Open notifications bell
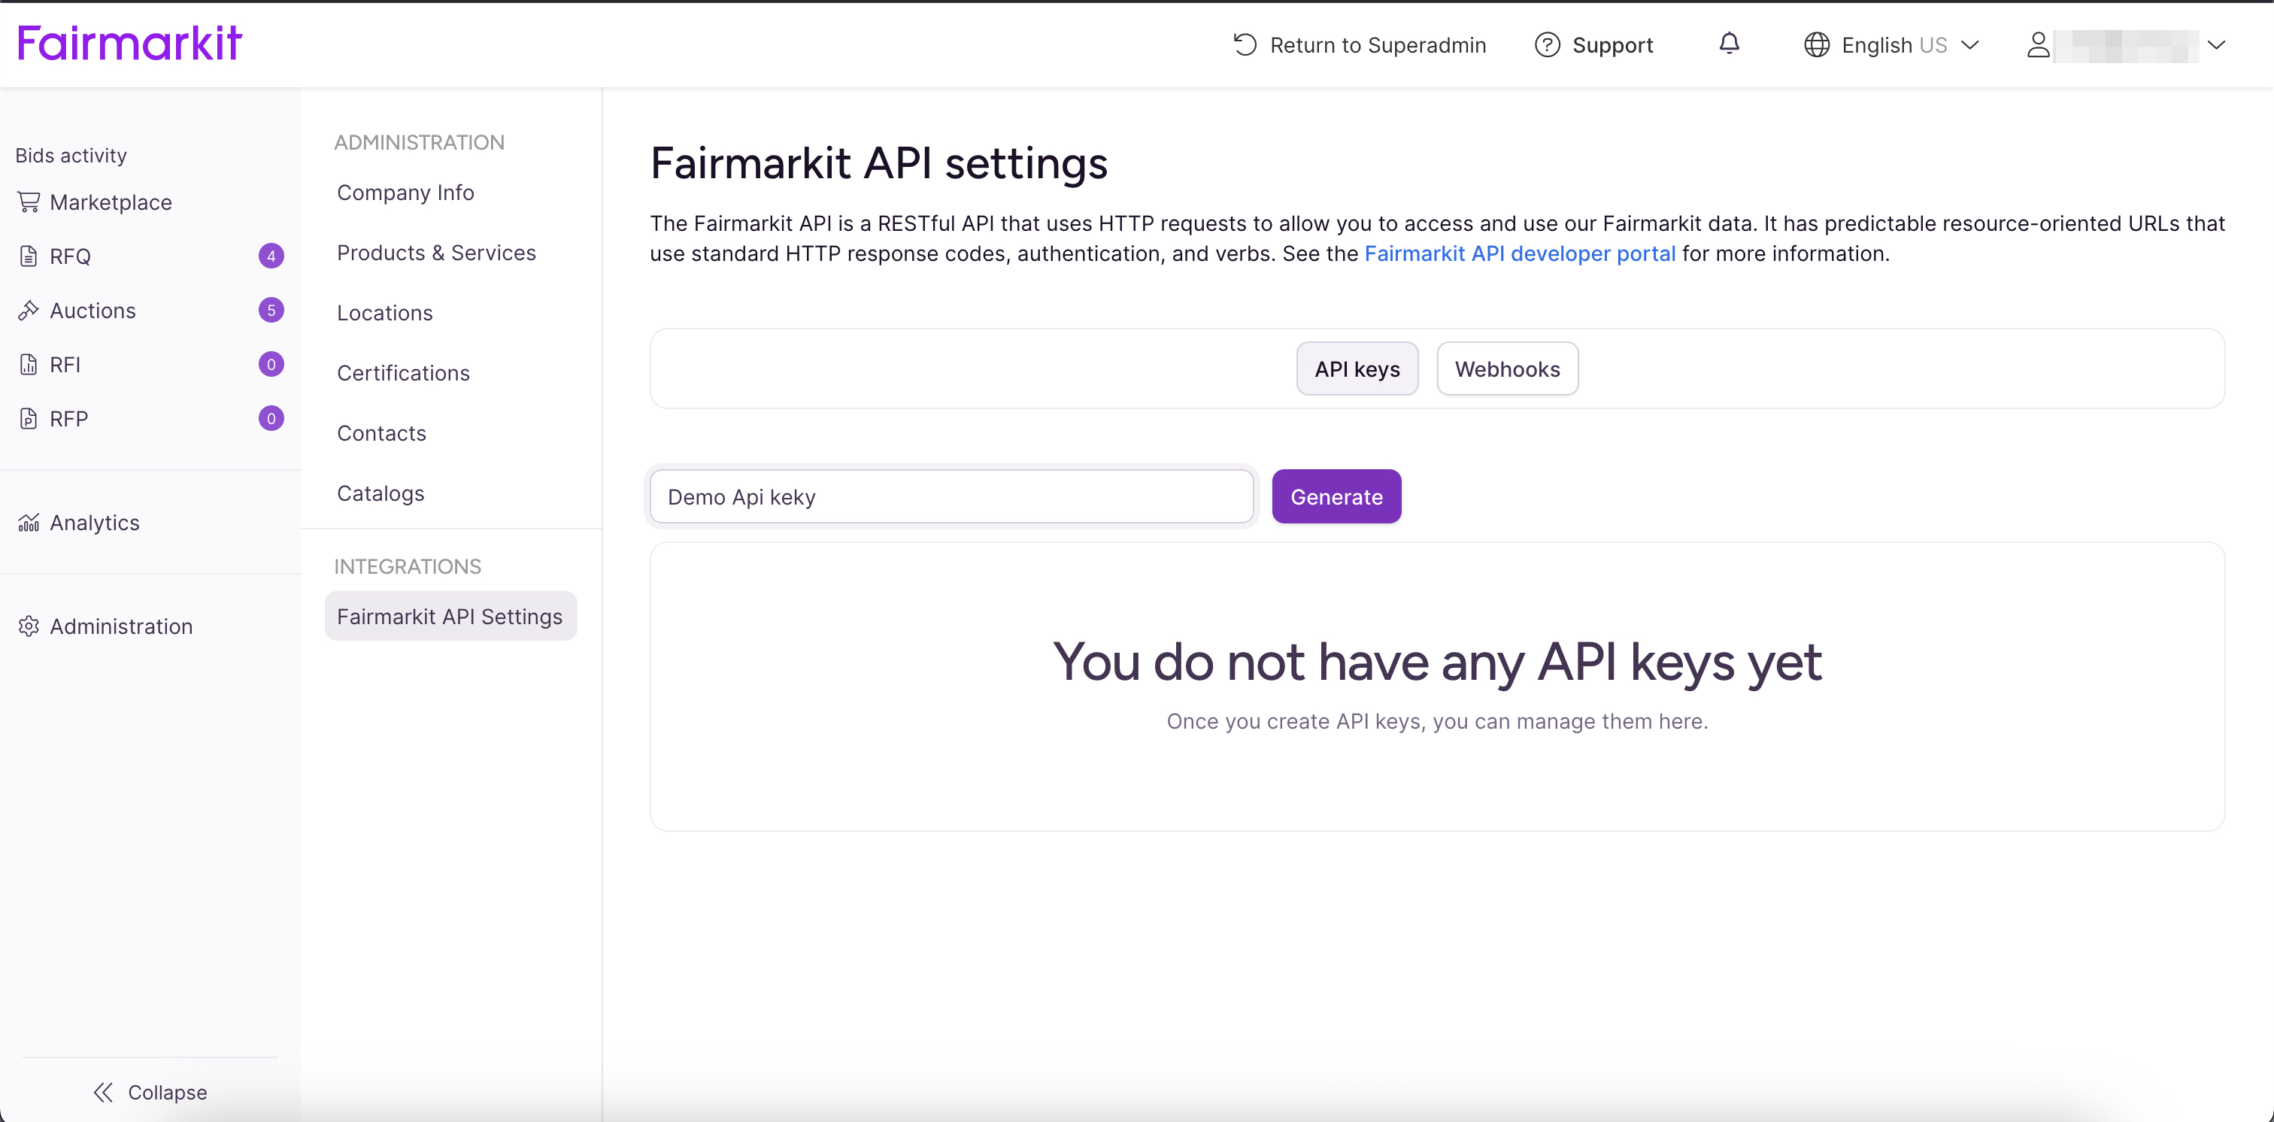This screenshot has height=1122, width=2274. [1729, 44]
